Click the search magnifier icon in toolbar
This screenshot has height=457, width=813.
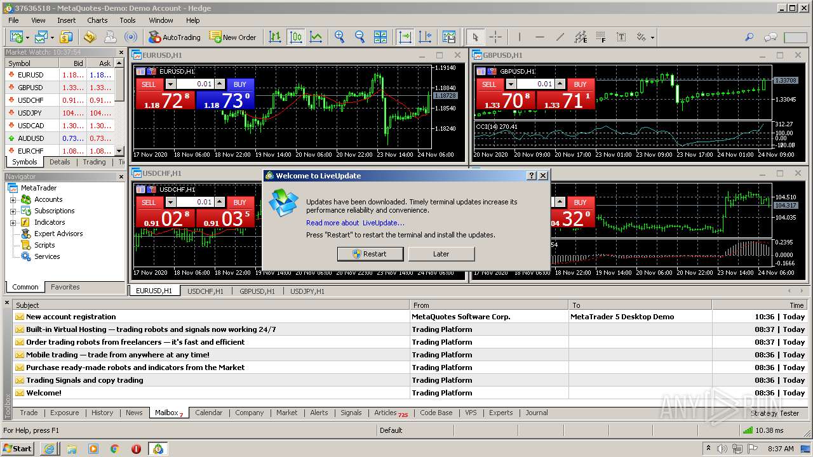point(749,37)
